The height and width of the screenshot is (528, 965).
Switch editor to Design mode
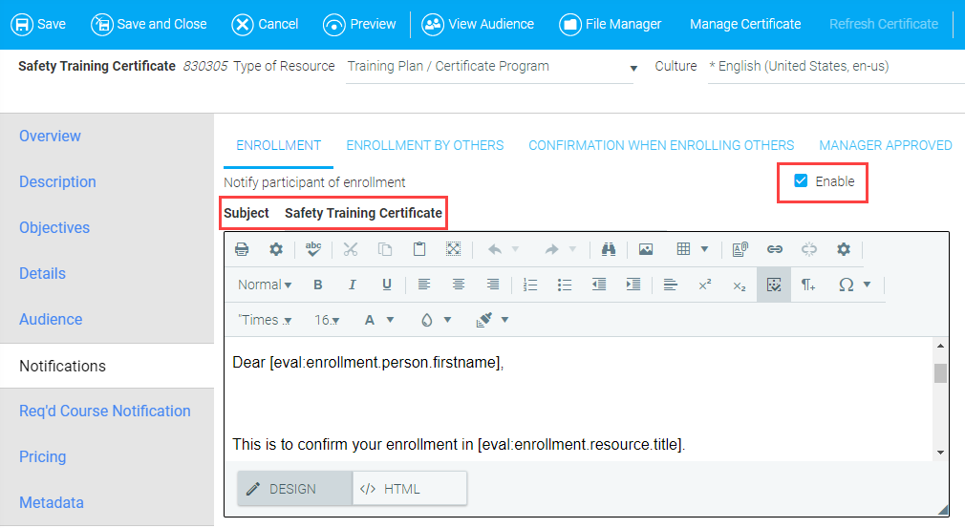(293, 489)
